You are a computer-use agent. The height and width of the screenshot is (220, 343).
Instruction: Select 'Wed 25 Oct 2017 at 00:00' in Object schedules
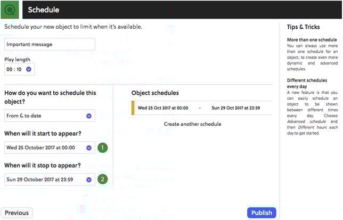(163, 108)
